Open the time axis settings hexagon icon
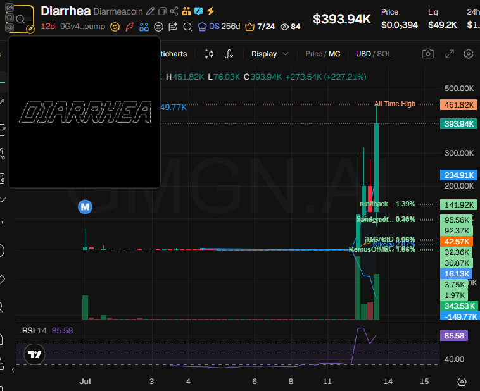Viewport: 480px width, 391px height. [x=462, y=382]
